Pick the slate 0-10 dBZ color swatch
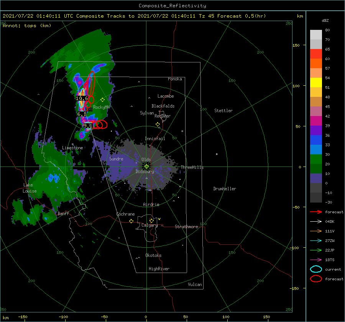 [316, 178]
